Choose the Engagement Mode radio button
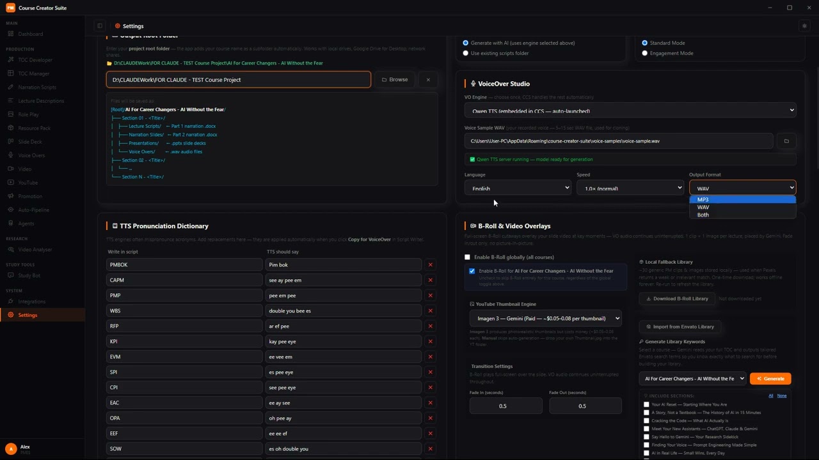This screenshot has width=819, height=460. click(x=644, y=53)
